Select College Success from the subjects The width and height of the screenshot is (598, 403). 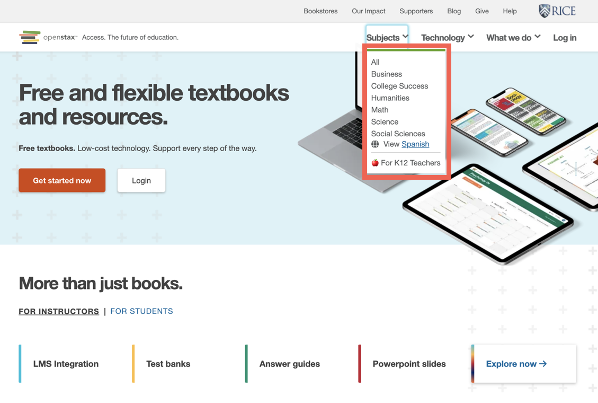(399, 86)
